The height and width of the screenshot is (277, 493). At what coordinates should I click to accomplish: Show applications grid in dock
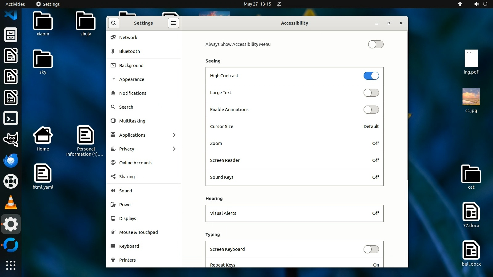pos(11,265)
